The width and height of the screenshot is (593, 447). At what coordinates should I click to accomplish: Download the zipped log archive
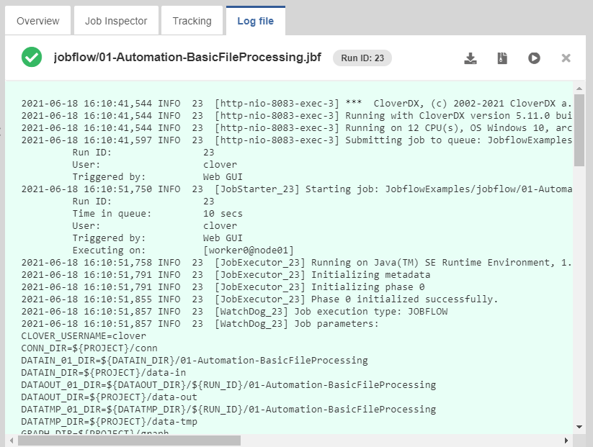(502, 58)
